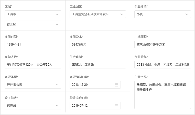195x115 pixels.
Task: Click the chevron arrow beside 上海市
Action: 57,14
